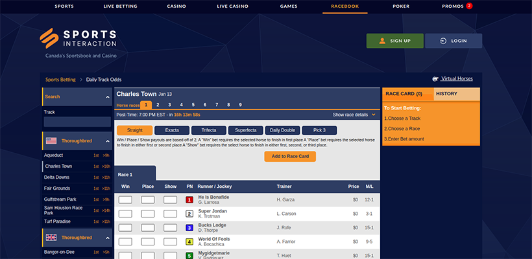Check Win box for He Is Bonafide
Viewport: 532px width, 259px height.
(x=125, y=199)
